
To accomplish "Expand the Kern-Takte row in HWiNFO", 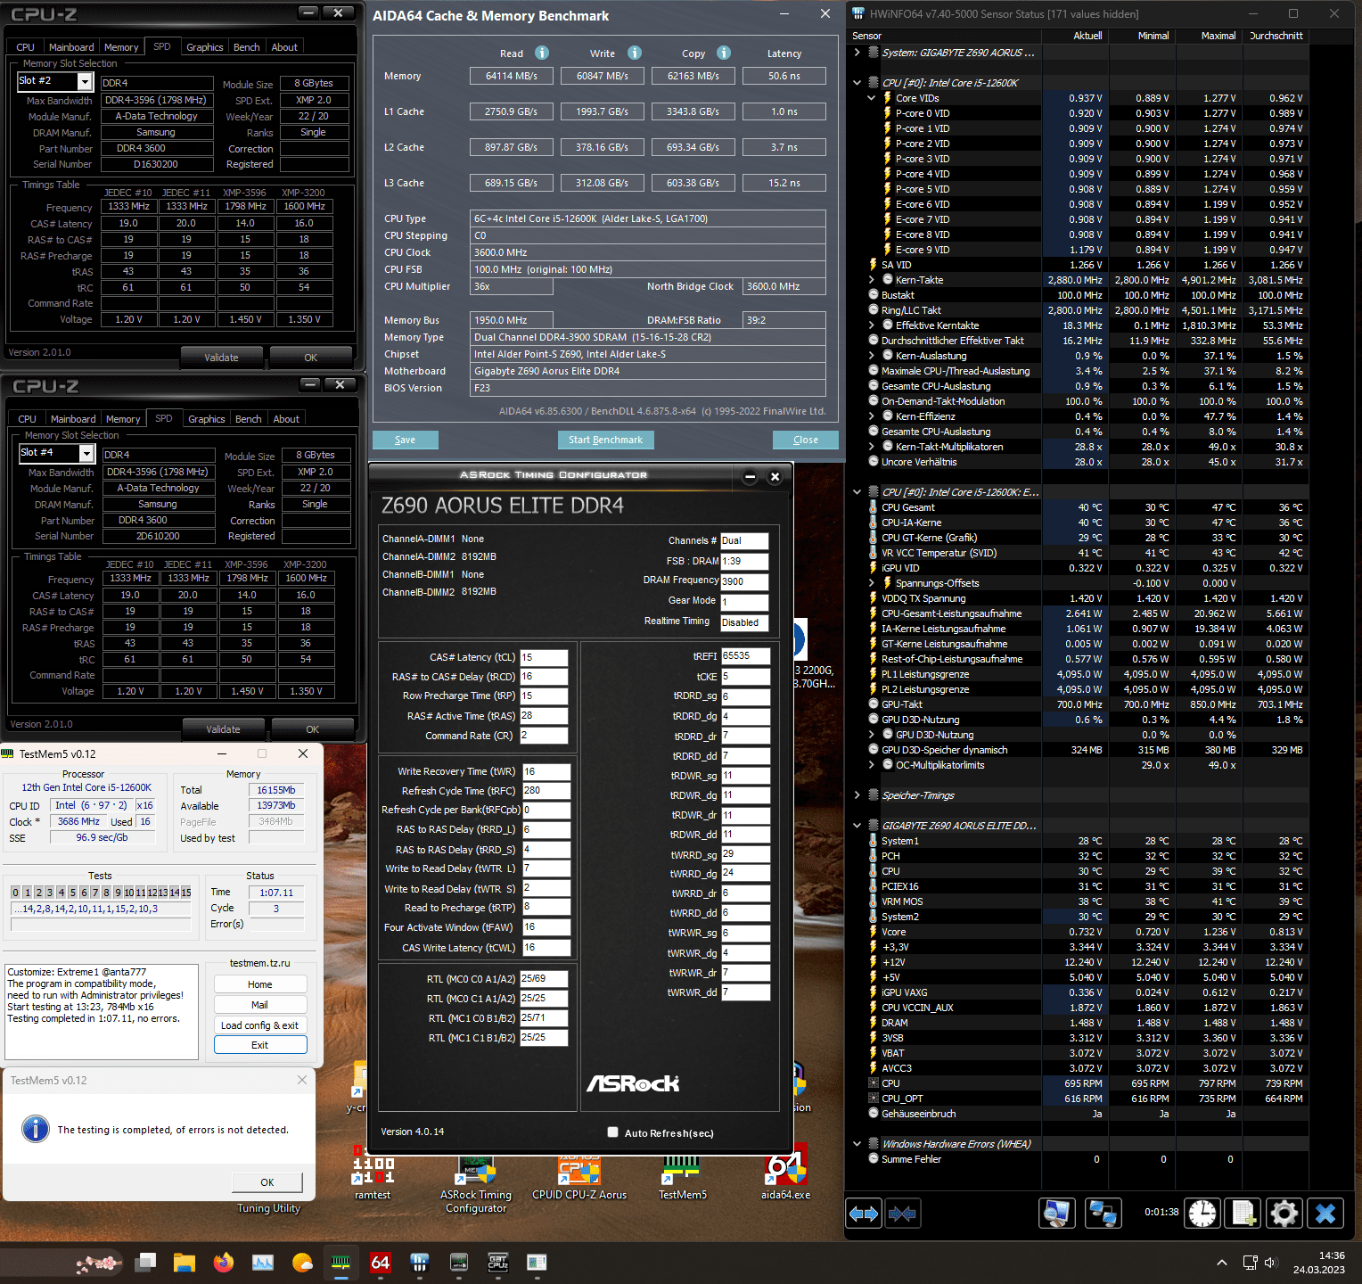I will (x=872, y=280).
